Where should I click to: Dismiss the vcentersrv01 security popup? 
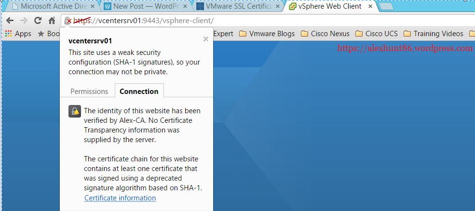click(206, 39)
